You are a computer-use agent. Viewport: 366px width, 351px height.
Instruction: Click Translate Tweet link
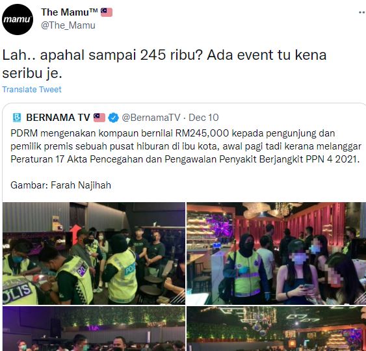tap(32, 90)
